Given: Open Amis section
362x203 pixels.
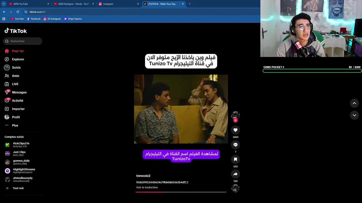Looking at the screenshot, I should click(x=12, y=76).
